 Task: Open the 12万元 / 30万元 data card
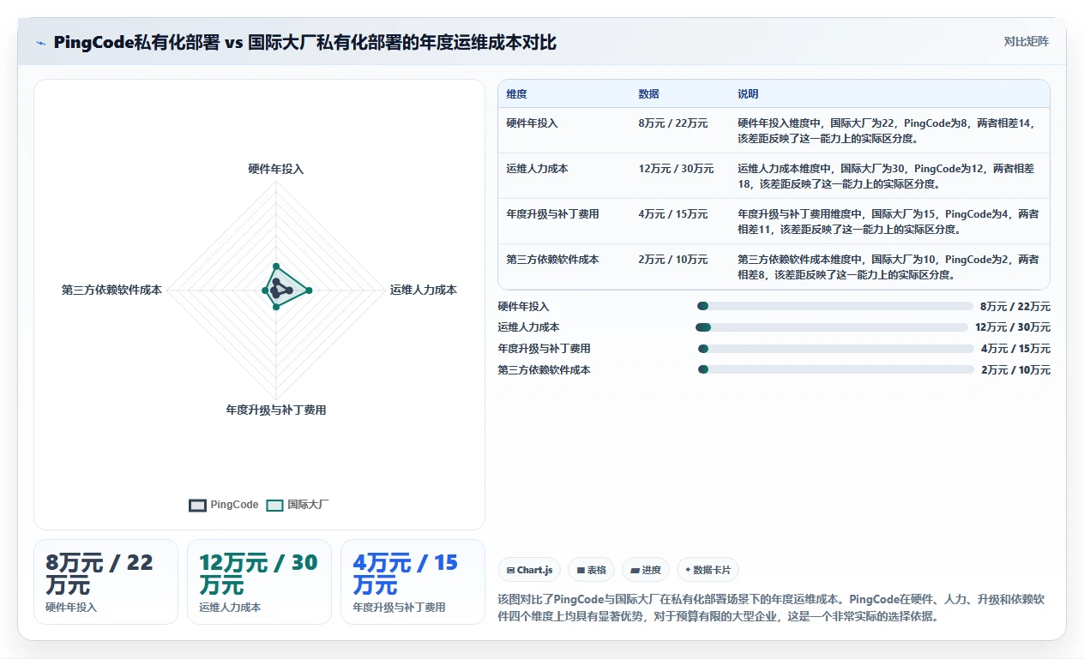[x=259, y=582]
